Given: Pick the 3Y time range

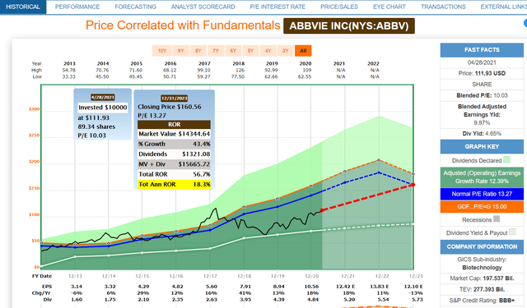Looking at the screenshot, I should [x=286, y=51].
